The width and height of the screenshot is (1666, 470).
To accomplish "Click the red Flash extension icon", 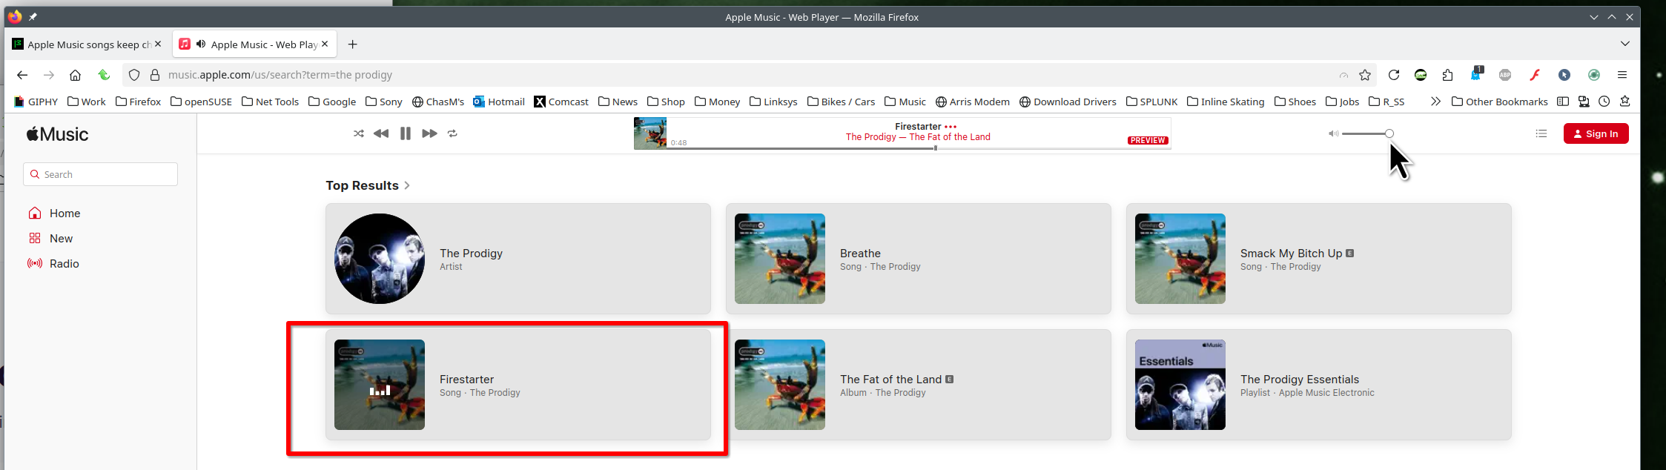I will [x=1535, y=75].
